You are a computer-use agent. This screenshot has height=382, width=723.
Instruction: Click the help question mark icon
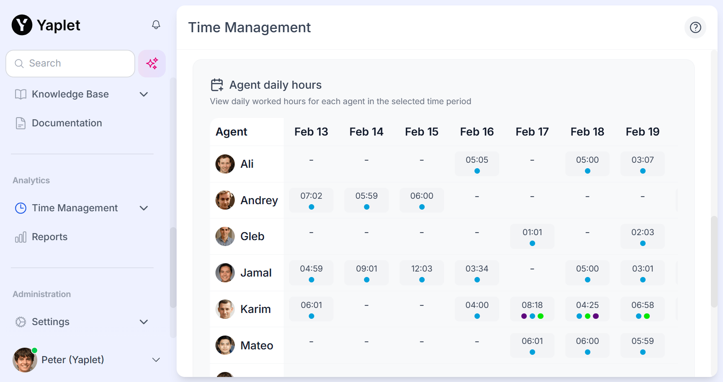click(695, 28)
